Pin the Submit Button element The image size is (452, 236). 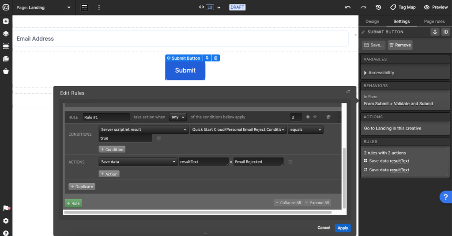(x=207, y=58)
